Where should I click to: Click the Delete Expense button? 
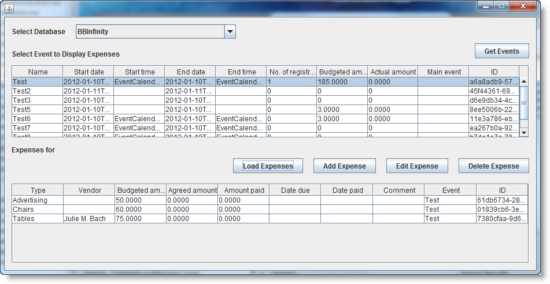click(493, 166)
